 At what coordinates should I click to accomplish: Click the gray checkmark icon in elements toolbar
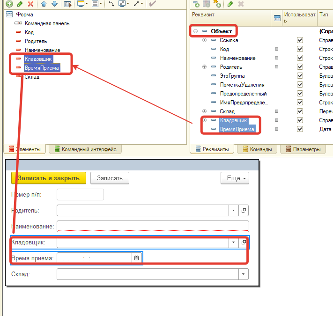point(153,4)
